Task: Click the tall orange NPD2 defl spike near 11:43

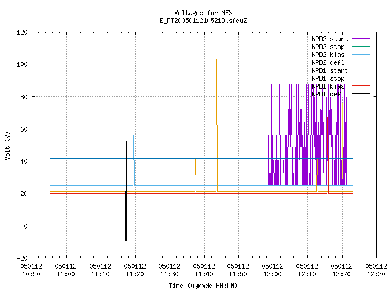Action: click(217, 124)
